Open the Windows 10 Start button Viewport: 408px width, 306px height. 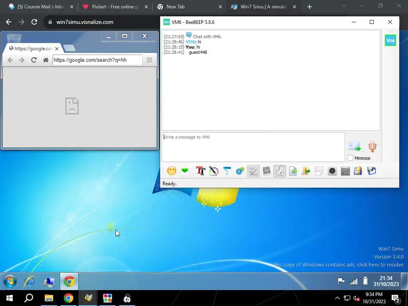[10, 298]
